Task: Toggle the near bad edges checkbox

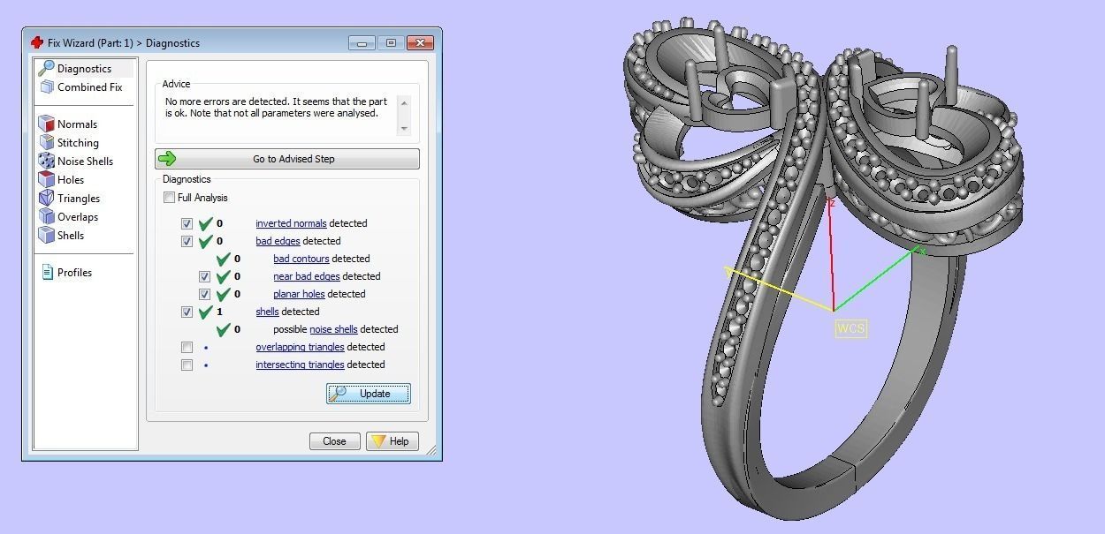Action: pos(204,276)
